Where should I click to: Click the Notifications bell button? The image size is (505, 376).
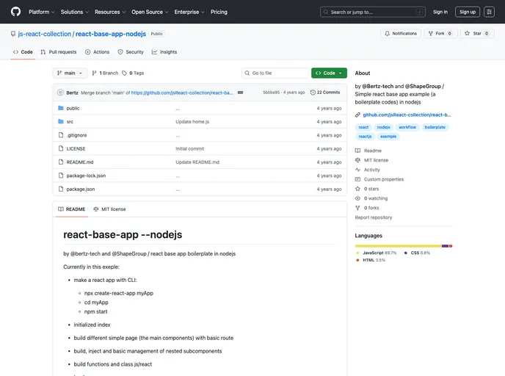tap(401, 34)
